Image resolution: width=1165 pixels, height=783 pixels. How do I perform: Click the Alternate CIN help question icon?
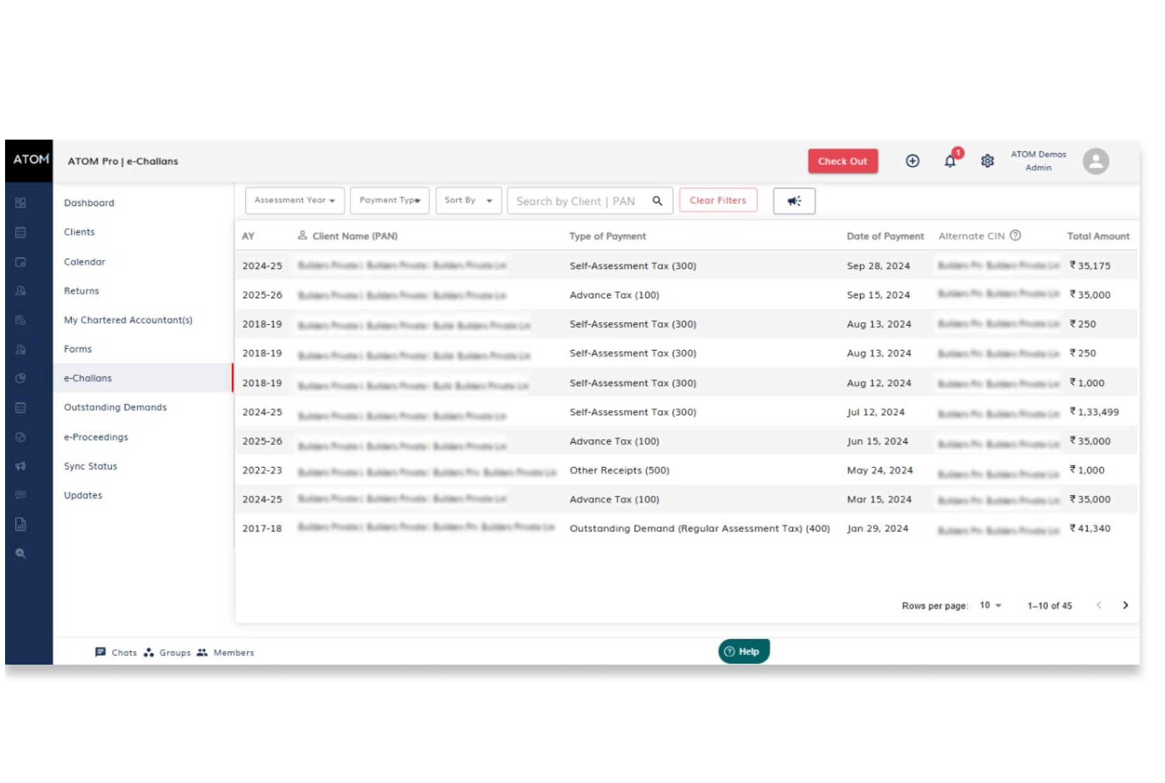pos(1016,235)
